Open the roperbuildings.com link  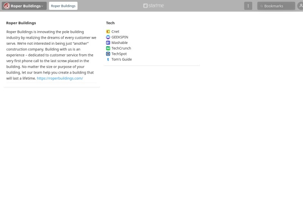[60, 78]
